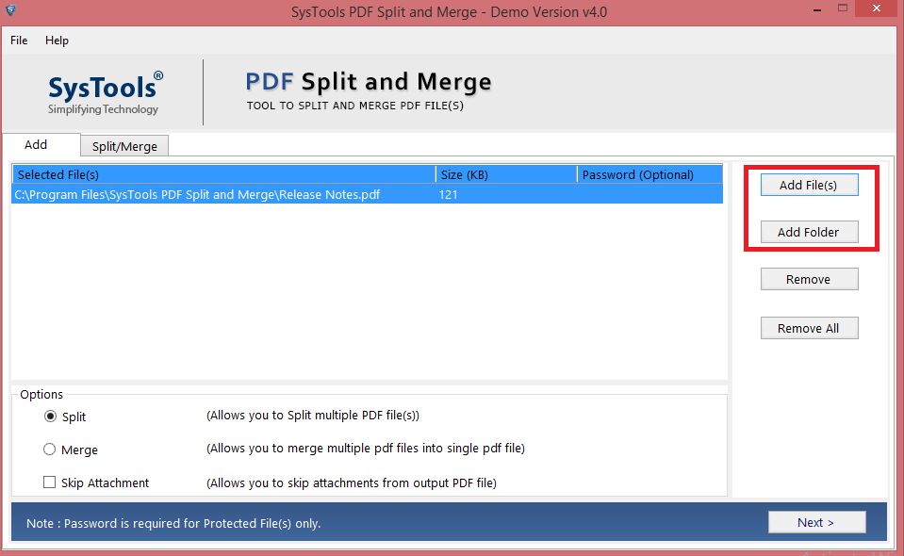Maximize the SysTools window
The height and width of the screenshot is (556, 904).
click(843, 8)
